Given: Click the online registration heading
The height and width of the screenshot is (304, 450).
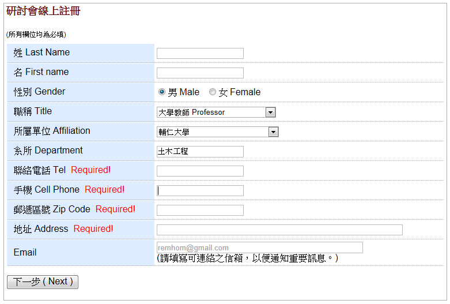Looking at the screenshot, I should pos(43,12).
